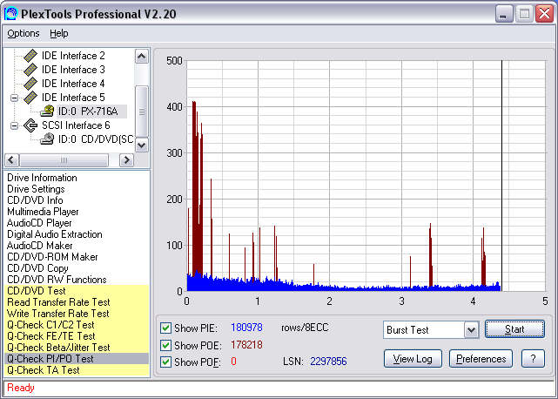The height and width of the screenshot is (399, 558).
Task: Select Write Transfer Rate Test
Action: (77, 314)
